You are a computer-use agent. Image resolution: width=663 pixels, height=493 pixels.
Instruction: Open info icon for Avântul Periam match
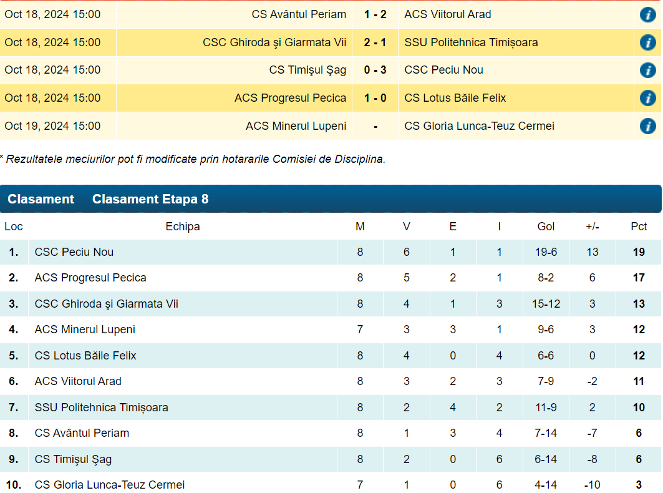[x=647, y=14]
